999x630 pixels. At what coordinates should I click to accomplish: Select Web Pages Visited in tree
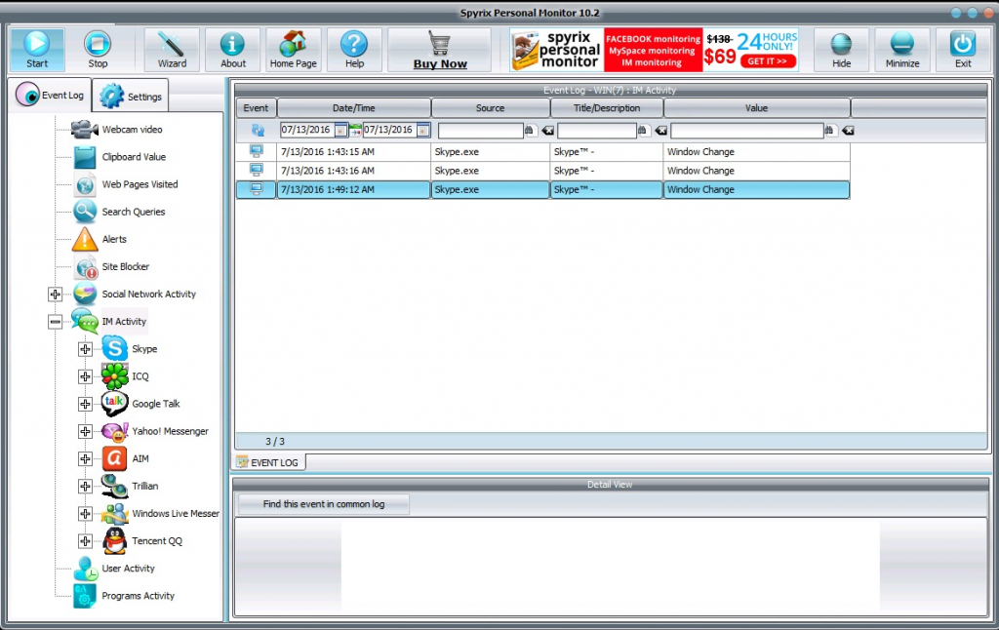click(140, 184)
